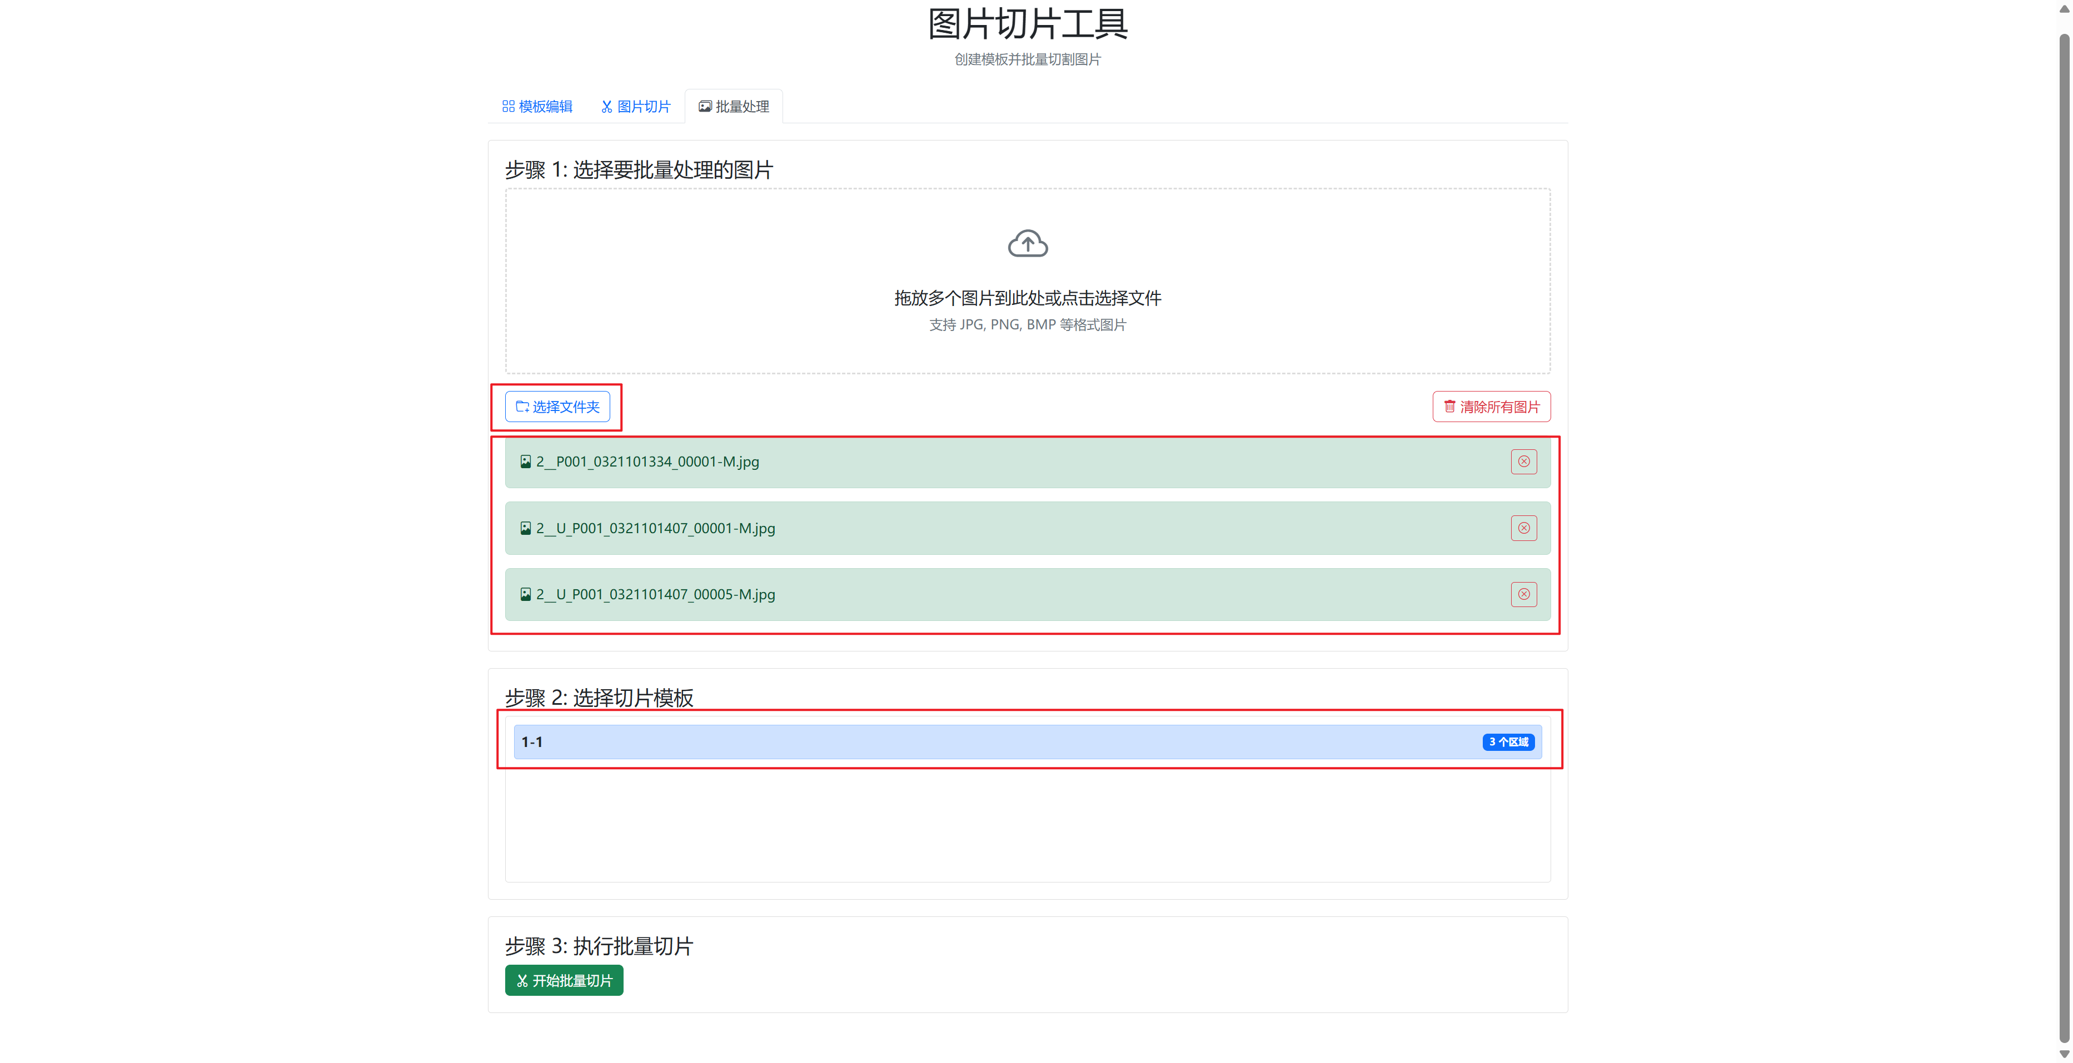Image resolution: width=2073 pixels, height=1063 pixels.
Task: Open the 图片切片 tab
Action: tap(636, 106)
